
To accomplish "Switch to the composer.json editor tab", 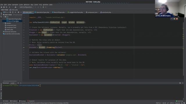I will click(92, 12).
